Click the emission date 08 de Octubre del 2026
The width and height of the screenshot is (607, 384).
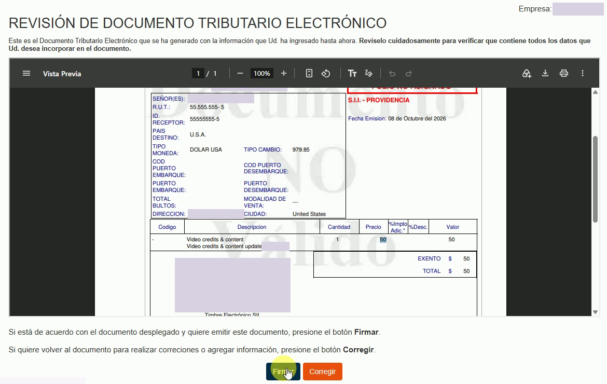417,119
